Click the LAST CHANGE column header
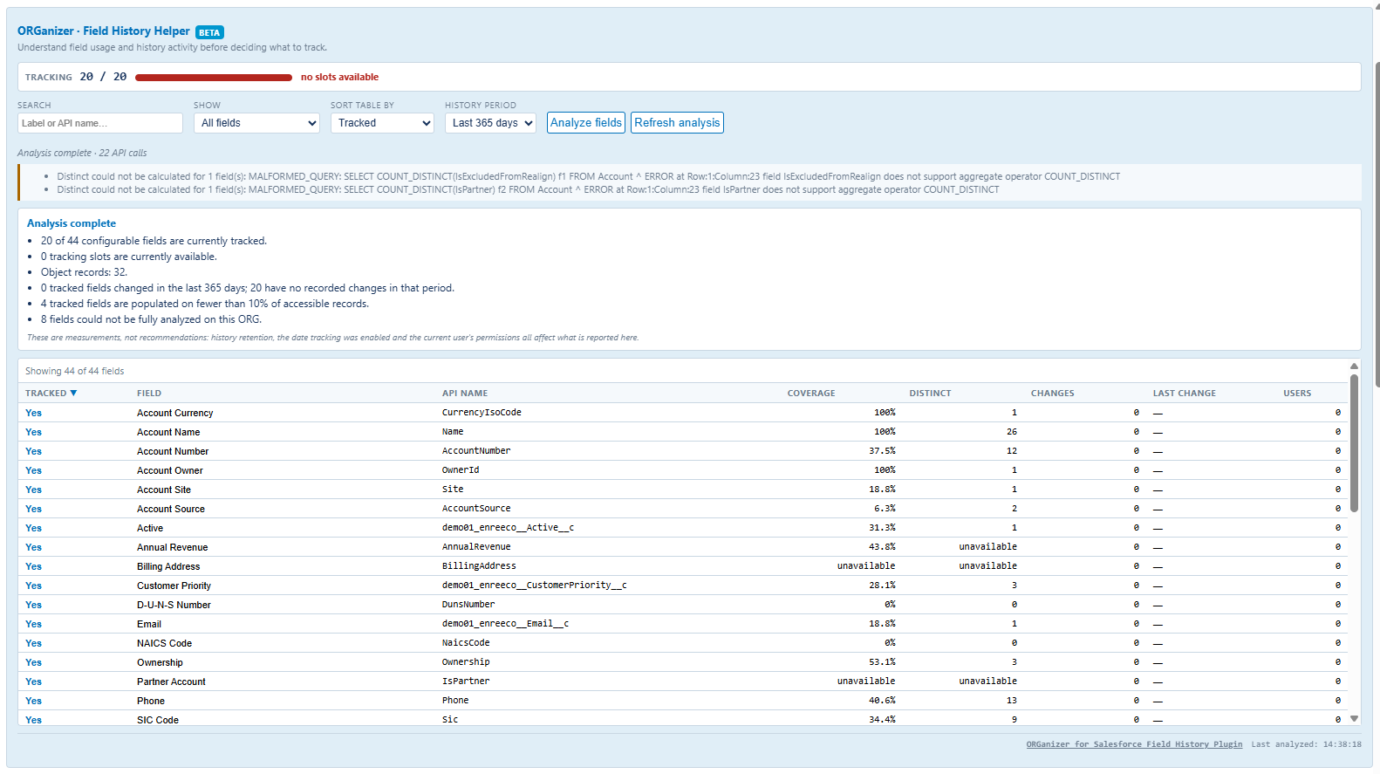1380x774 pixels. 1185,394
